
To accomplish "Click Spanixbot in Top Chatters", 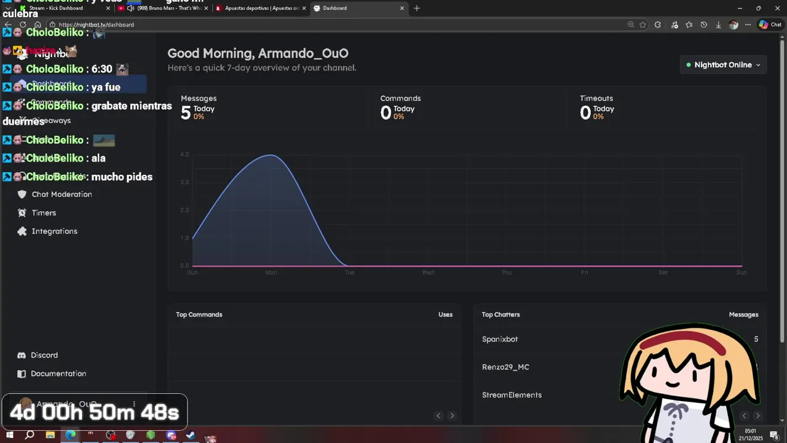I will click(500, 339).
